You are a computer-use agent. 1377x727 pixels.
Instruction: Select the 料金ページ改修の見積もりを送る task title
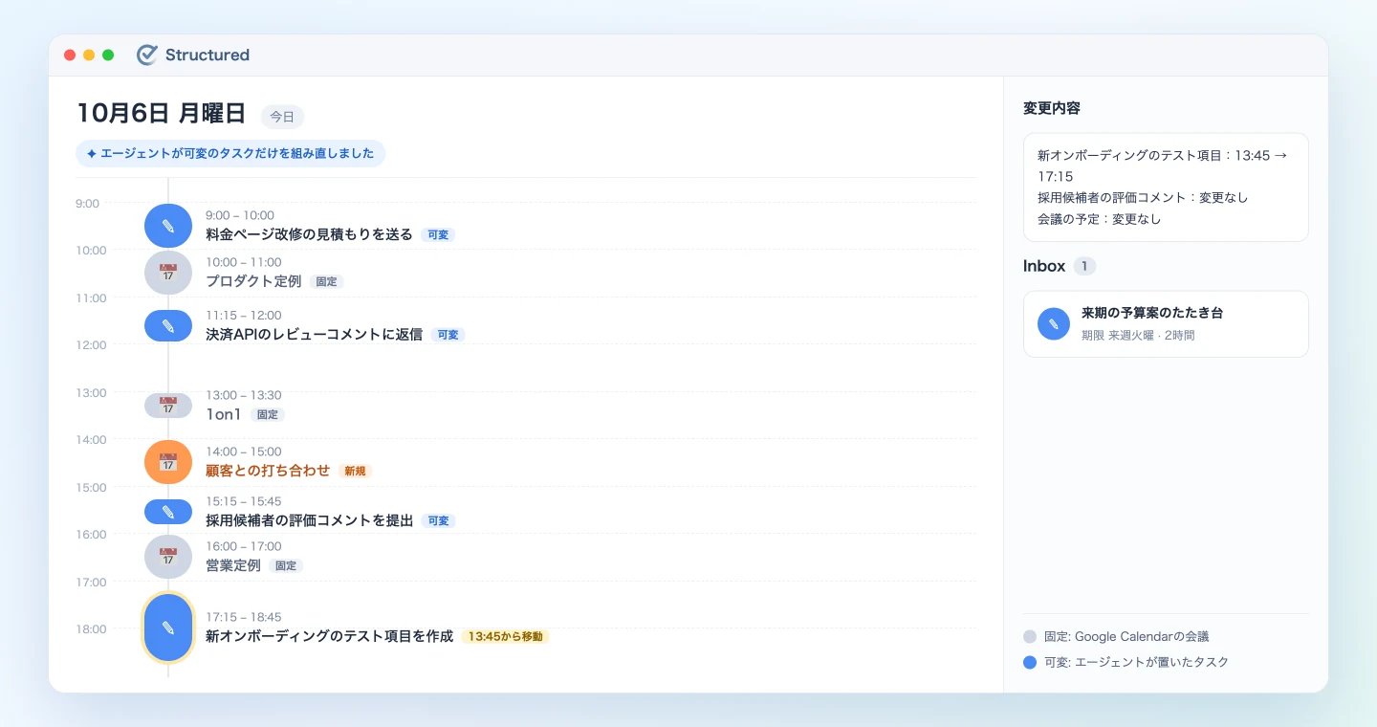tap(309, 234)
